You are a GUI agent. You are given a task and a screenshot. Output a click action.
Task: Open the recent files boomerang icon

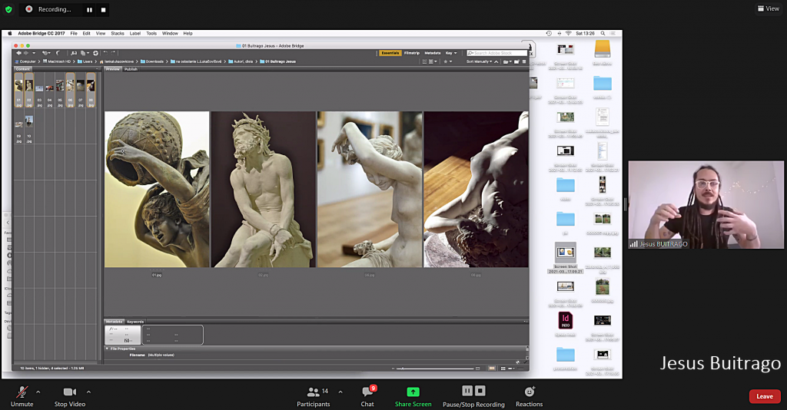[x=45, y=53]
